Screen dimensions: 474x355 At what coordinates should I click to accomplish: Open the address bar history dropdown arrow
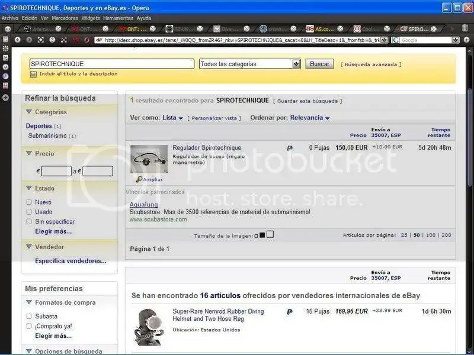384,40
